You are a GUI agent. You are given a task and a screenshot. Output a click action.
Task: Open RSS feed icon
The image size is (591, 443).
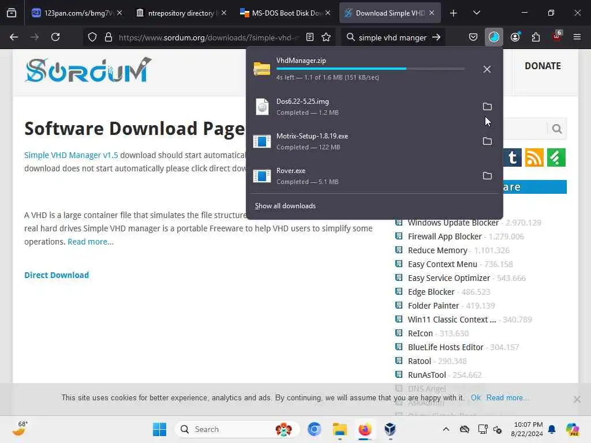coord(534,157)
